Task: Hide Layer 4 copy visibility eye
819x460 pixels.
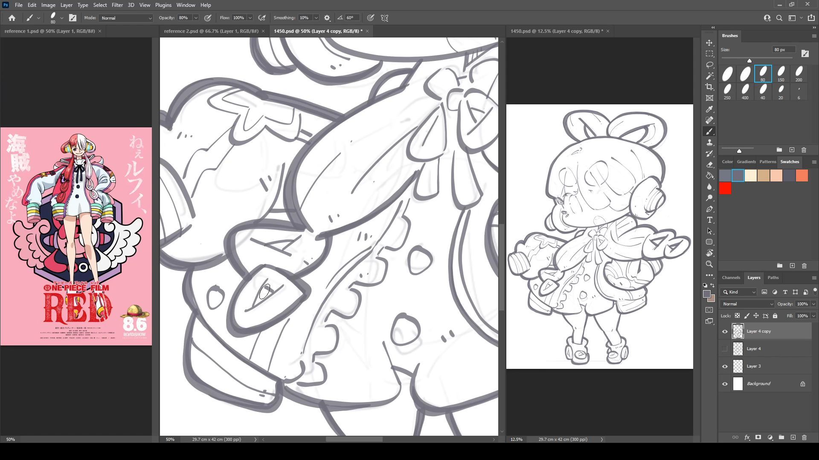Action: (725, 331)
